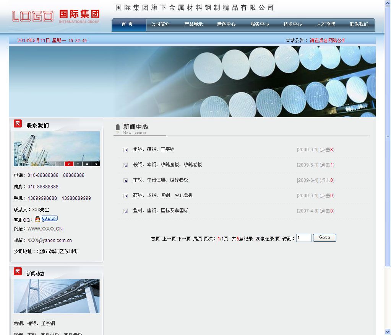
Task: Click the QQ penguin icon
Action: tap(37, 219)
